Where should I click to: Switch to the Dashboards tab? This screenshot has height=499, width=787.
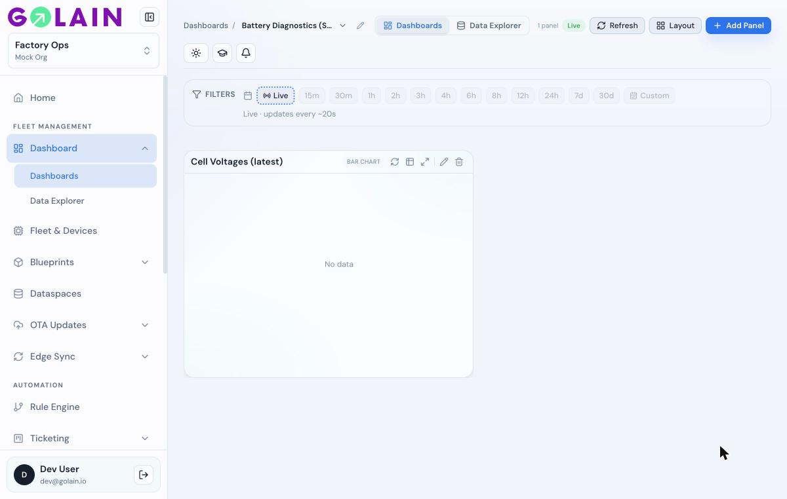(x=413, y=26)
